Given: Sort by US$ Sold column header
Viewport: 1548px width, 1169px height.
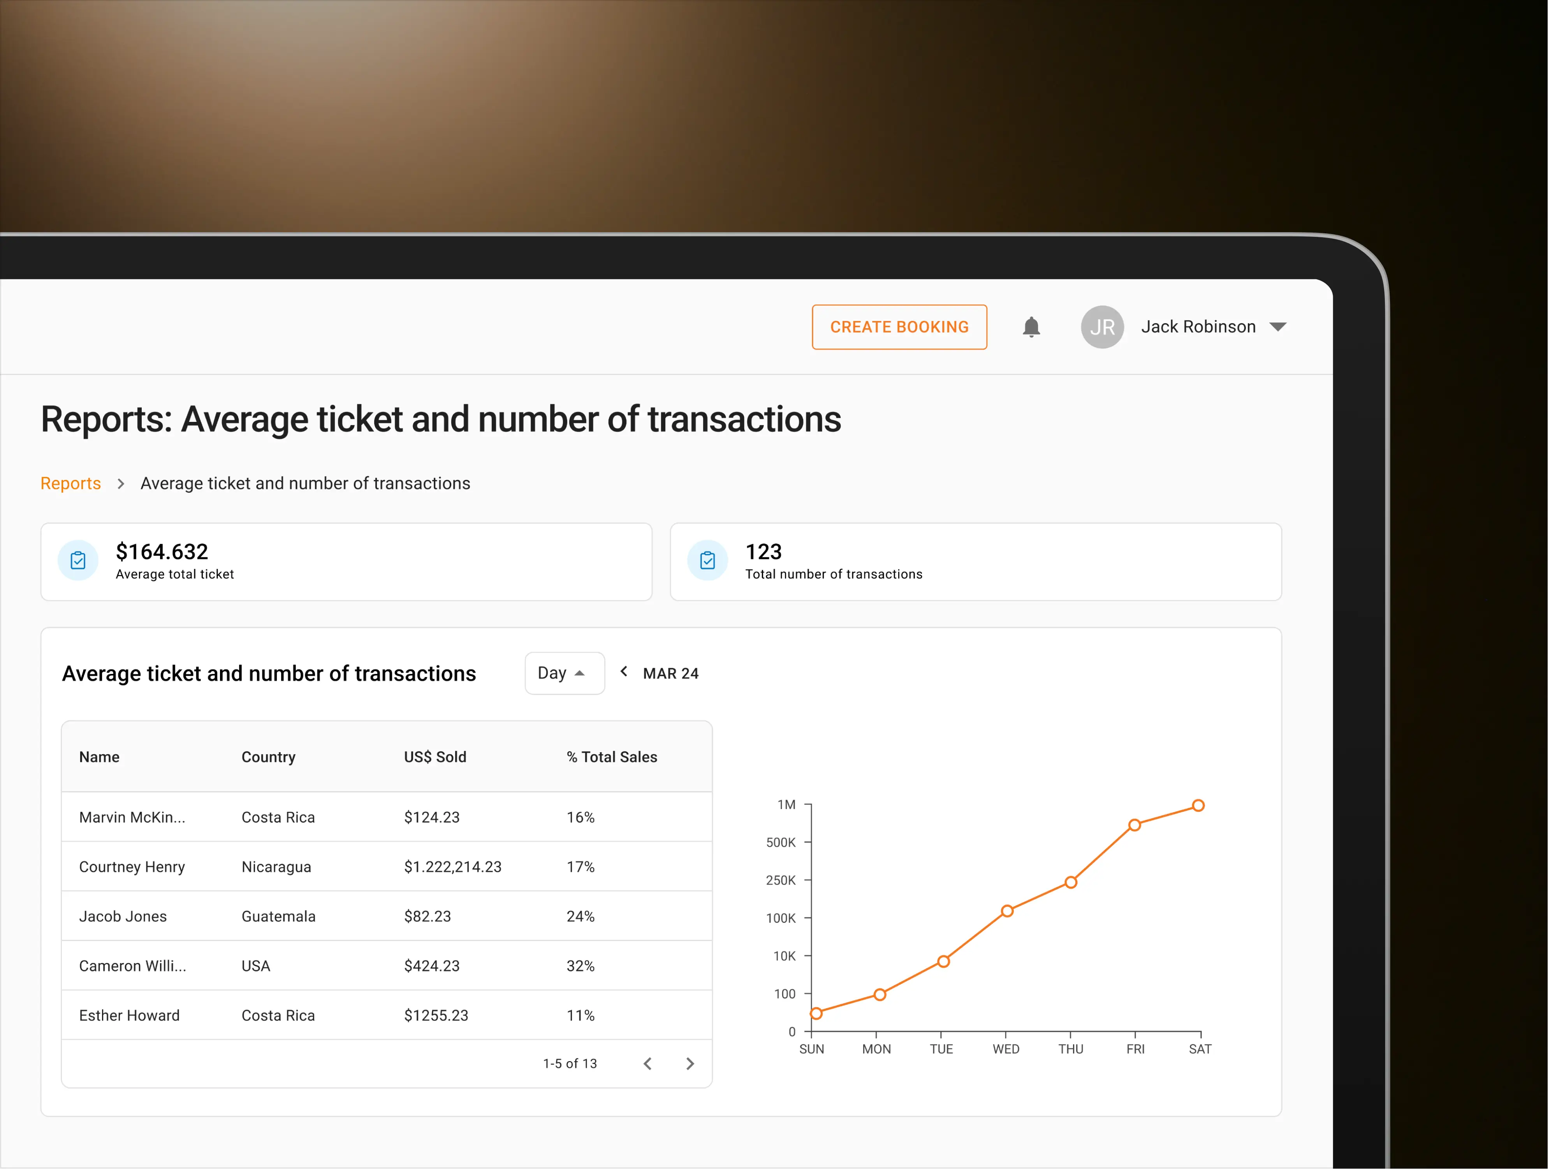Looking at the screenshot, I should pos(434,757).
